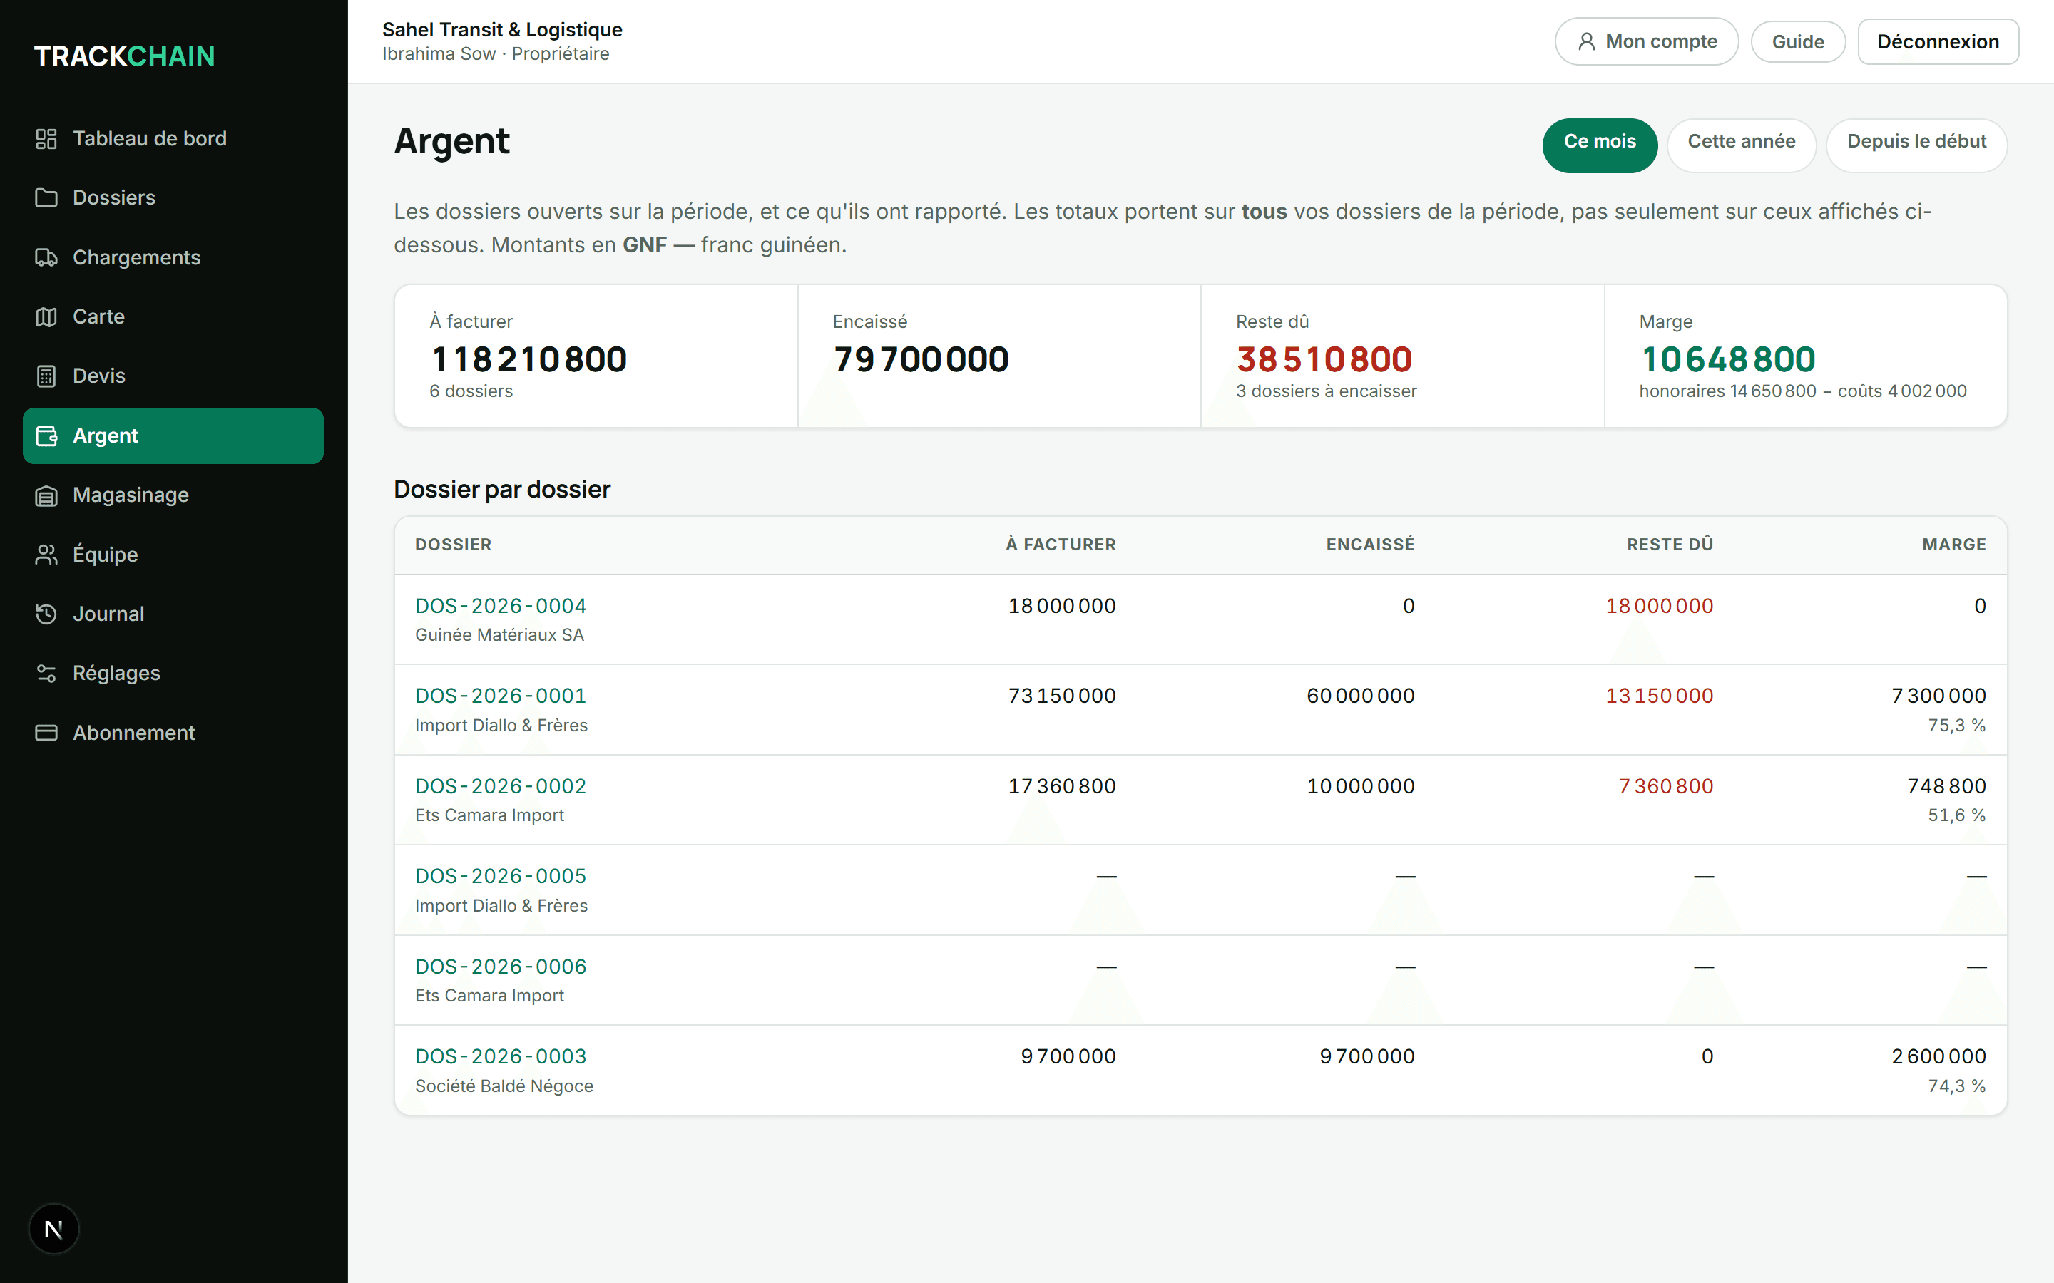Click the Dossiers folder icon
Viewport: 2054px width, 1283px height.
(x=46, y=197)
